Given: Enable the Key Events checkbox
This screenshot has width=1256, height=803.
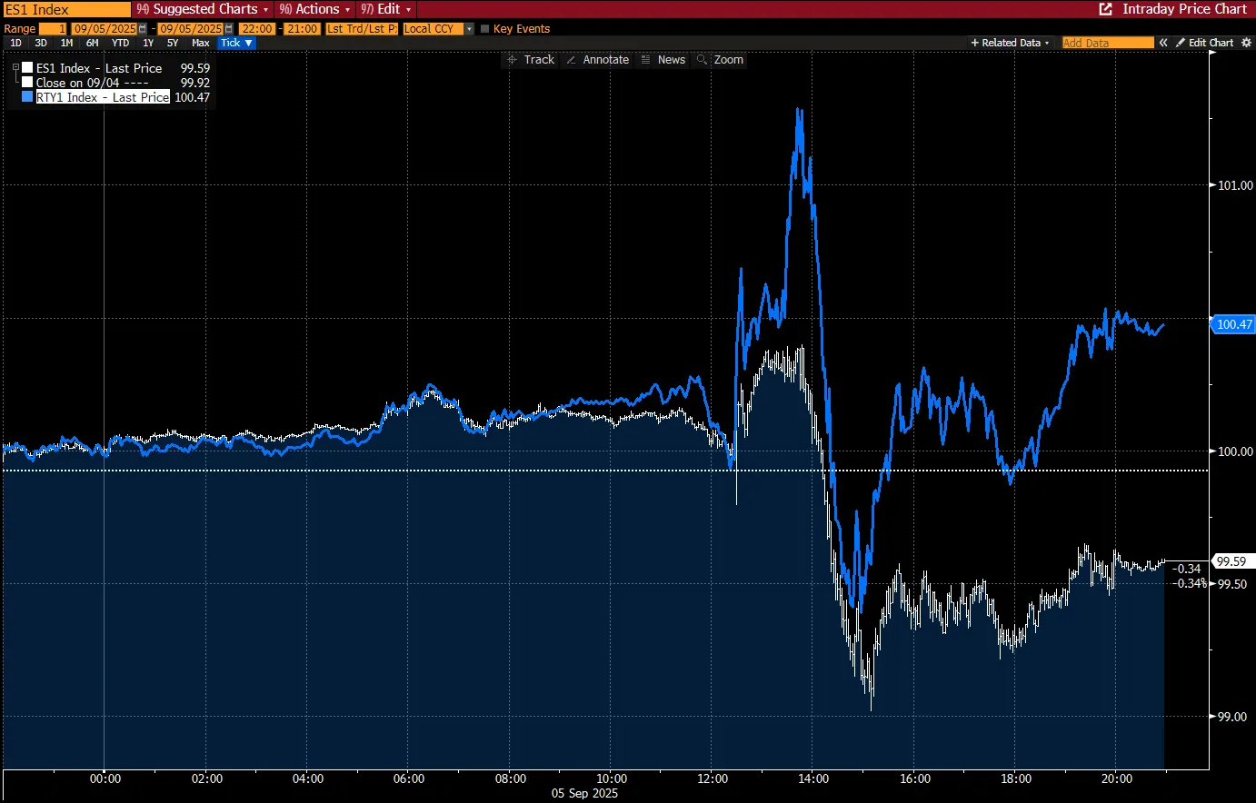Looking at the screenshot, I should coord(484,29).
